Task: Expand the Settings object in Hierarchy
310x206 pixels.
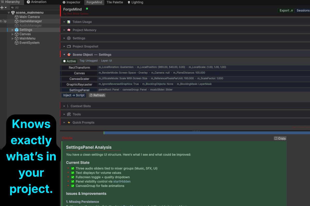Action: [x=13, y=30]
